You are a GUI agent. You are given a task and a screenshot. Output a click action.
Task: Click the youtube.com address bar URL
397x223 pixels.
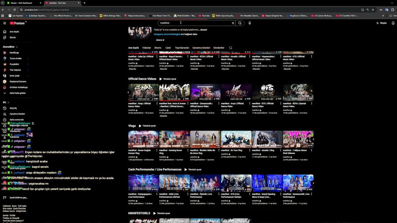47,10
